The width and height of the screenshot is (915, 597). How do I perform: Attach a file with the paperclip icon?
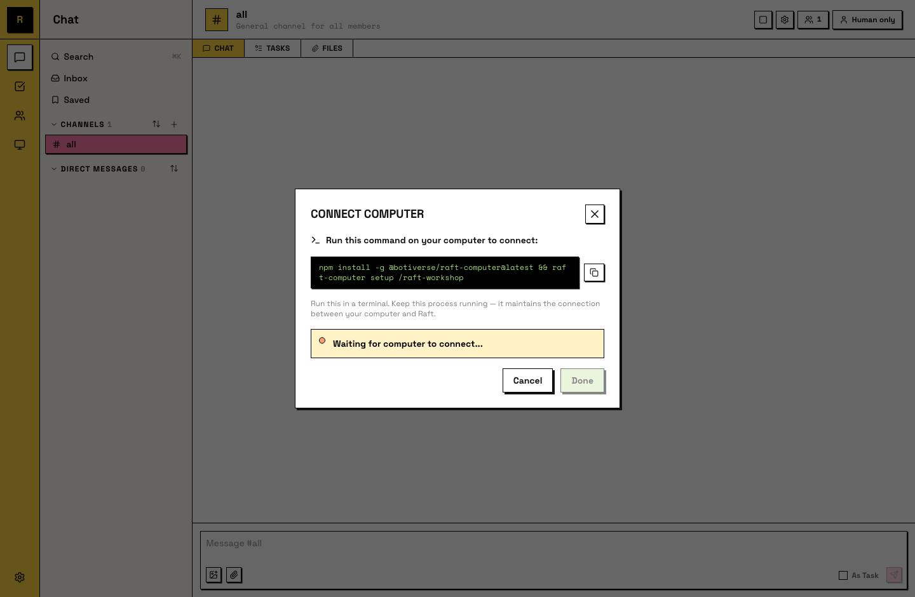click(234, 575)
